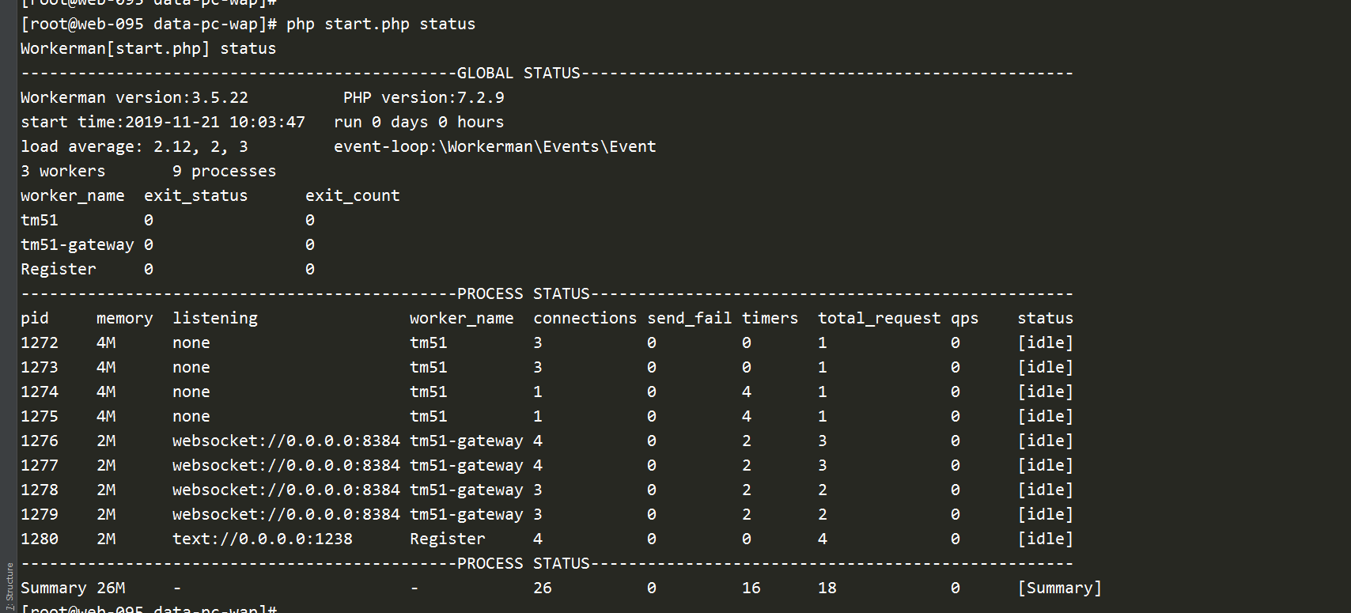The image size is (1351, 613).
Task: Click tm51-gateway in the pid 1277 row
Action: pos(466,465)
